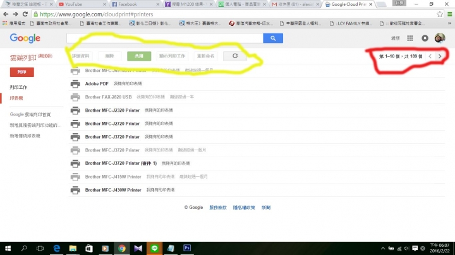Click the Google logo
Viewport: 455px width, 255px height.
25,39
